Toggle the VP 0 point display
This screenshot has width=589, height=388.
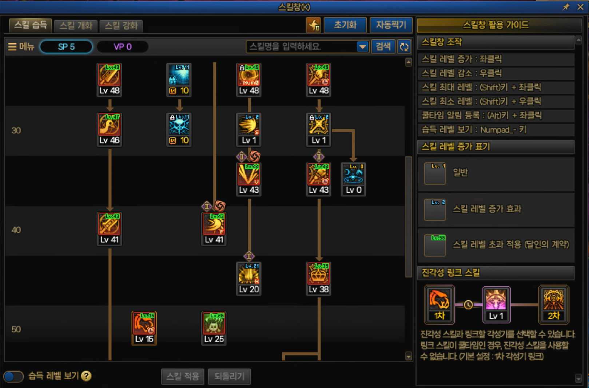pyautogui.click(x=122, y=47)
